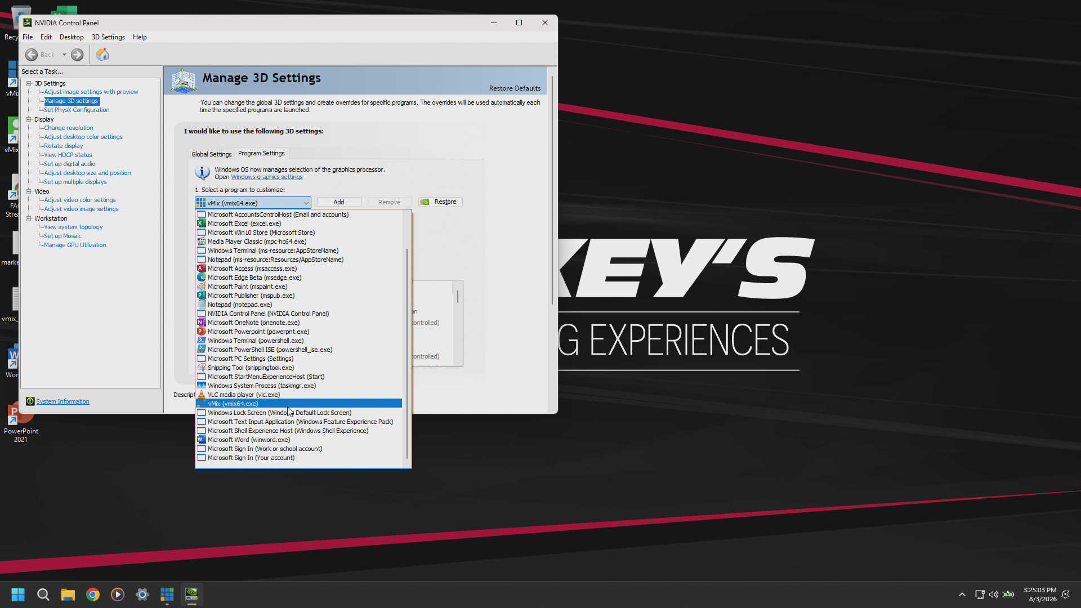Viewport: 1081px width, 608px height.
Task: Open Windows Start menu
Action: point(18,594)
